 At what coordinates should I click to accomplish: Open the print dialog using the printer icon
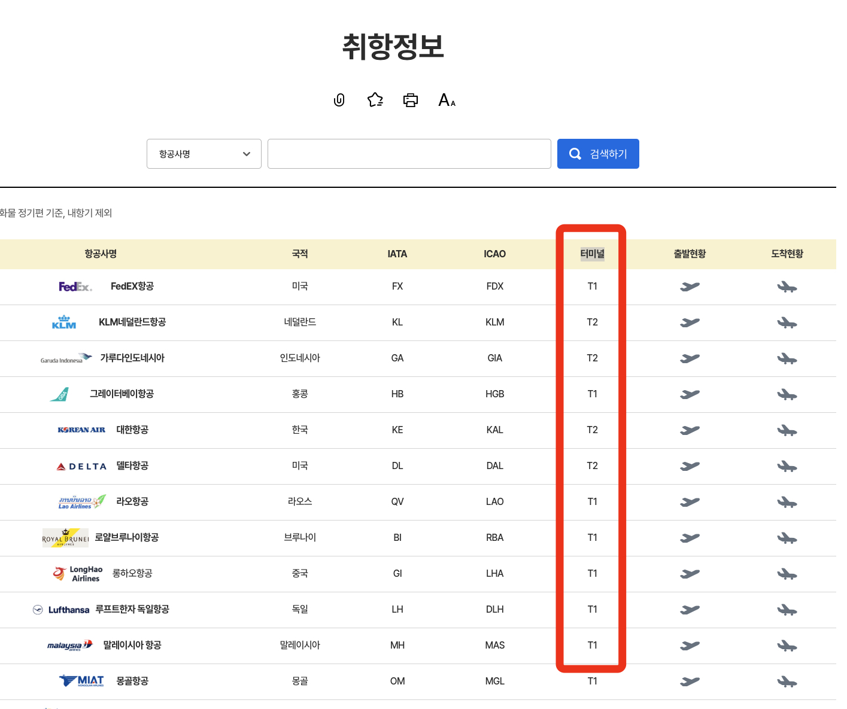[411, 100]
